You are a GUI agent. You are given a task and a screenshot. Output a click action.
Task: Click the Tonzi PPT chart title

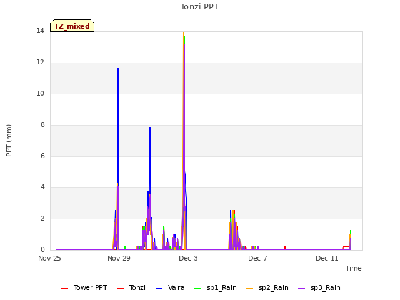(199, 7)
